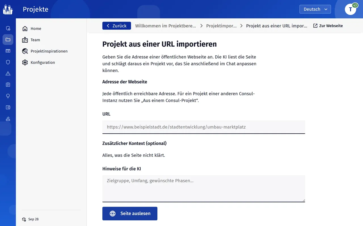Viewport: 363px width, 226px height.
Task: Click the house icon next to Home
Action: [25, 29]
